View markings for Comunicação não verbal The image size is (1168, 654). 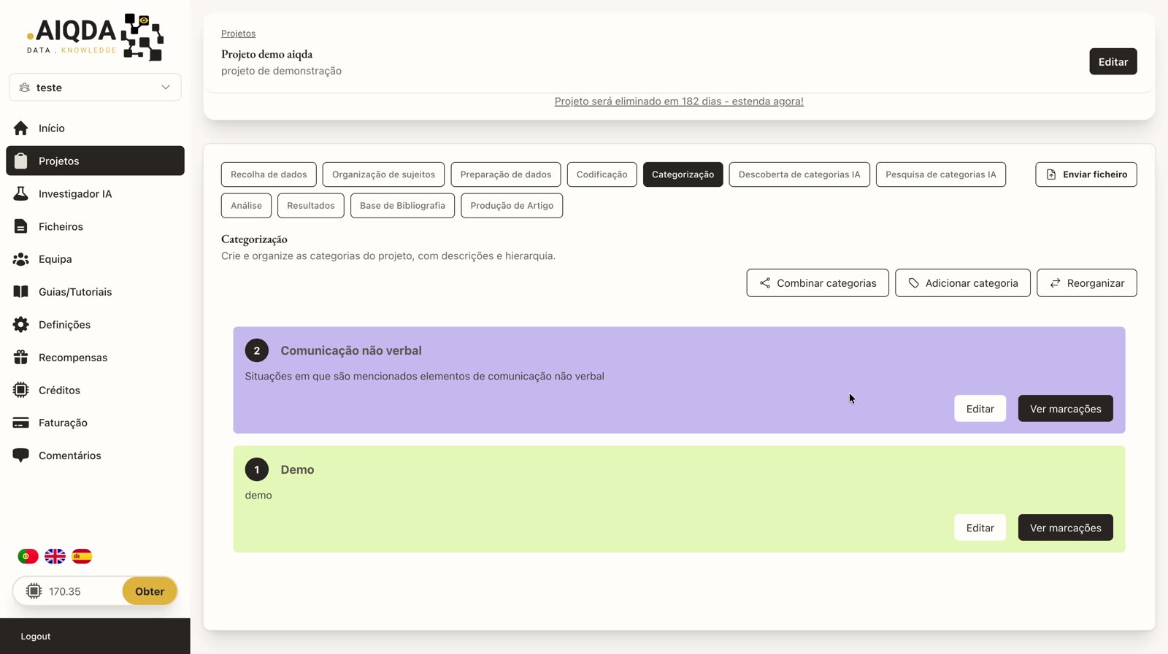1066,409
